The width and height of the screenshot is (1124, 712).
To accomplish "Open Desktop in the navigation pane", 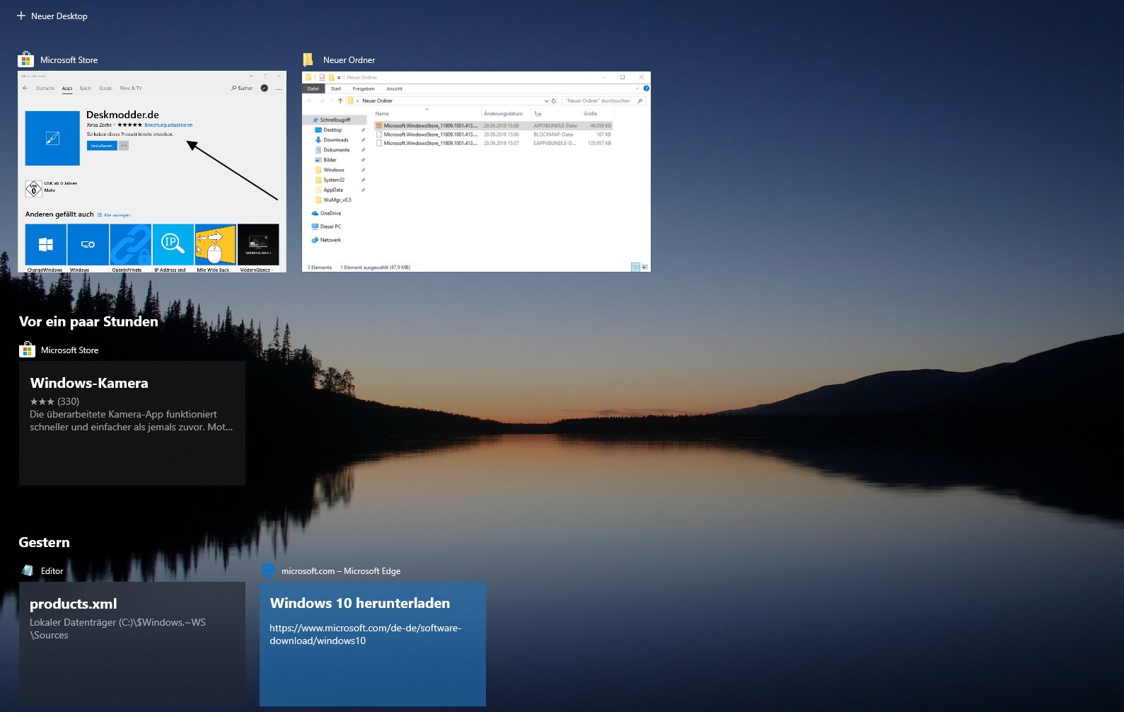I will [332, 130].
